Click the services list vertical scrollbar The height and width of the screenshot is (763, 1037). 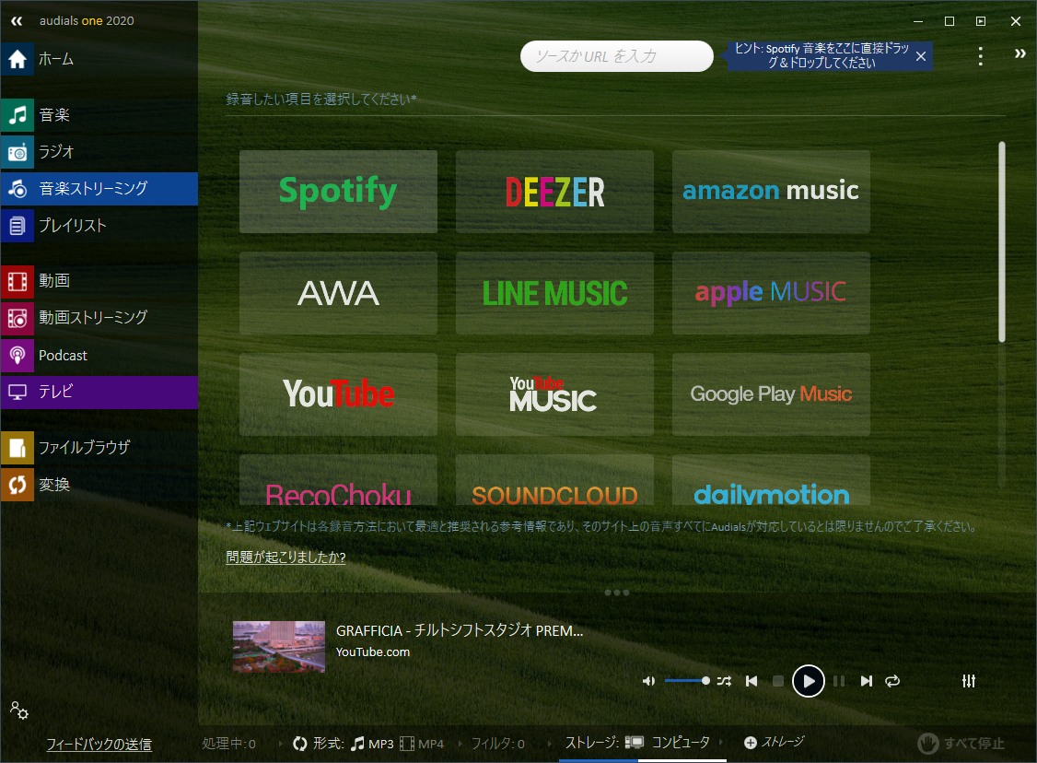[x=1002, y=241]
